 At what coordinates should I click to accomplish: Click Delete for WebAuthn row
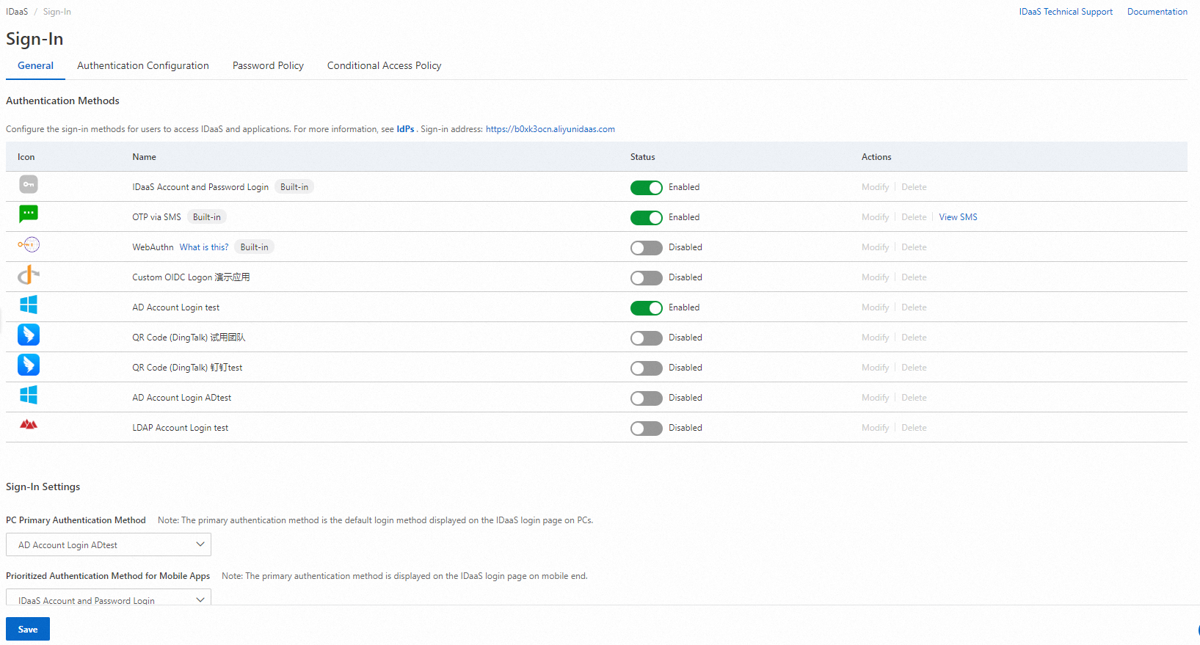coord(914,247)
